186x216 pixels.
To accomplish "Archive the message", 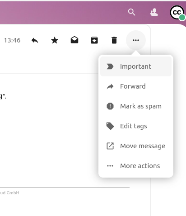I will pos(94,40).
